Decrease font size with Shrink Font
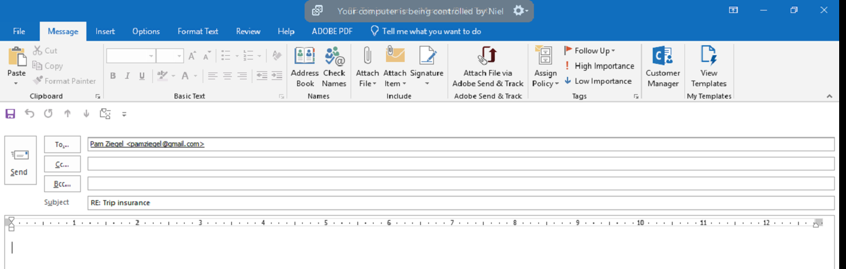This screenshot has width=846, height=269. tap(208, 56)
